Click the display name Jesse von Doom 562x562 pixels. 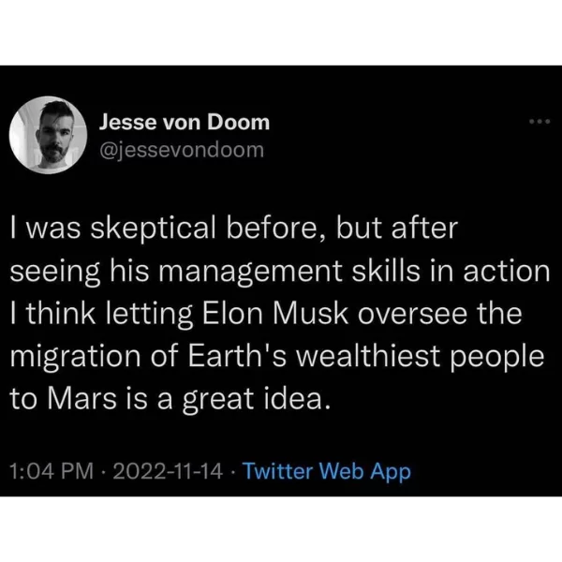[x=185, y=123]
